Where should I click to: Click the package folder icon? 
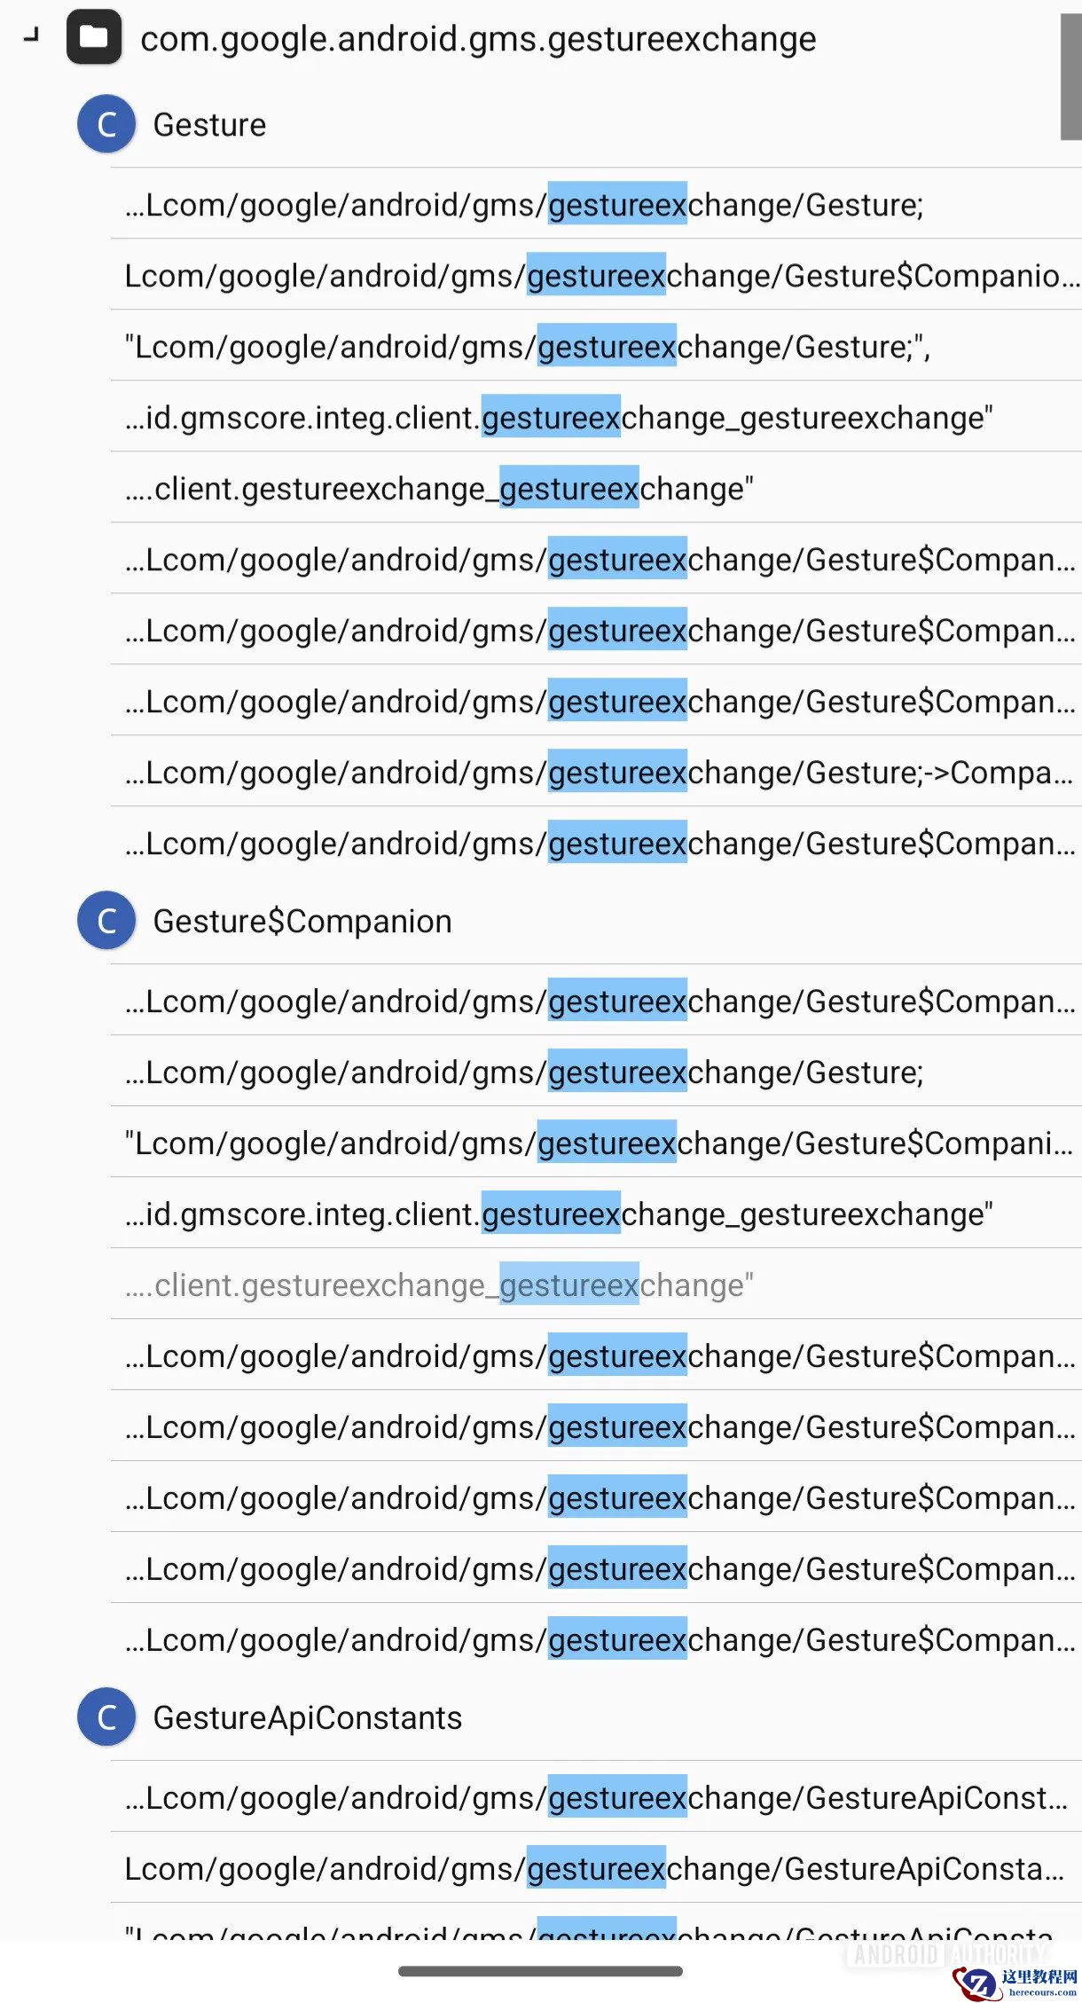(x=93, y=37)
